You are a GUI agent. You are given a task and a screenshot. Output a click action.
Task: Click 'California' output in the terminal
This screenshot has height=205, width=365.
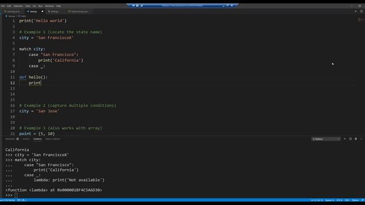(x=17, y=150)
